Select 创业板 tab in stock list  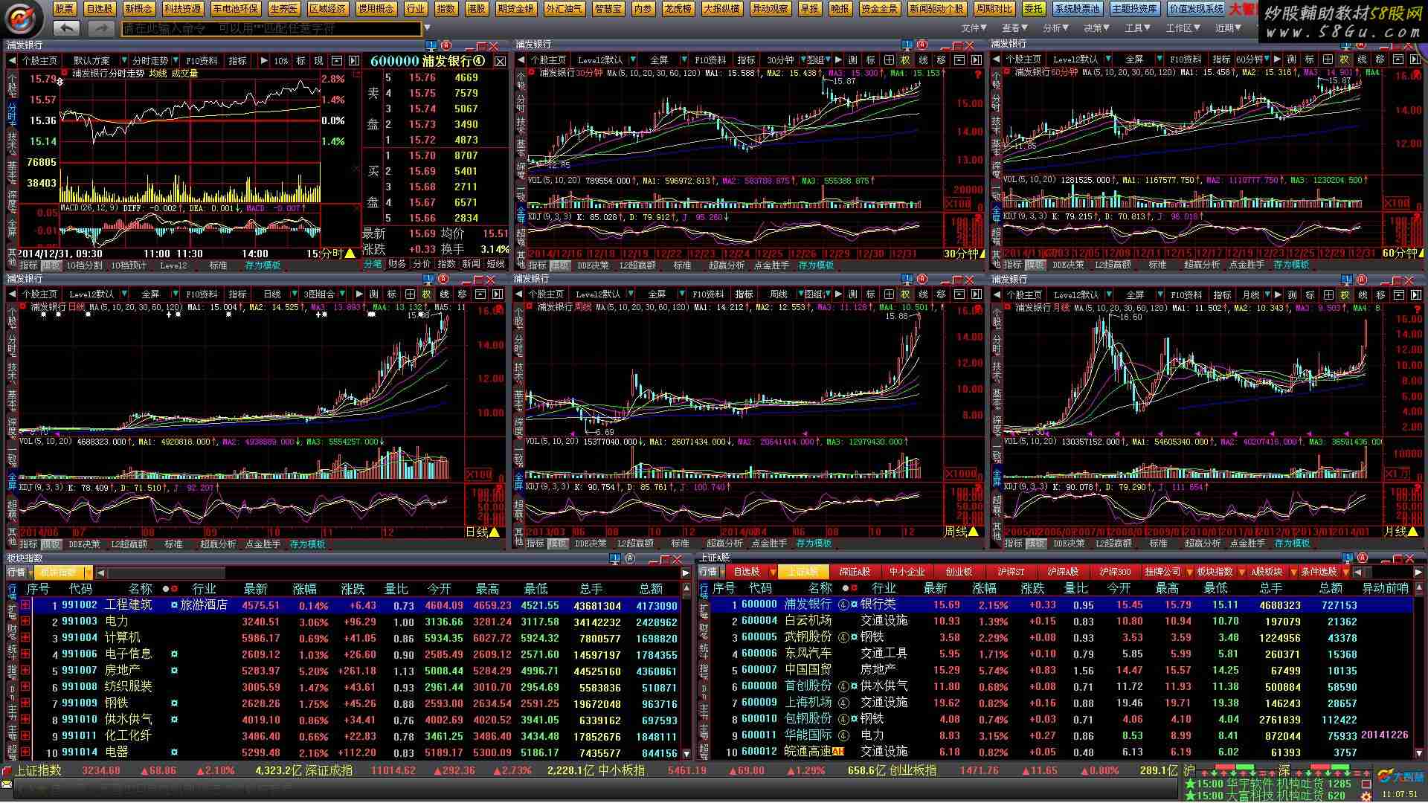coord(959,572)
